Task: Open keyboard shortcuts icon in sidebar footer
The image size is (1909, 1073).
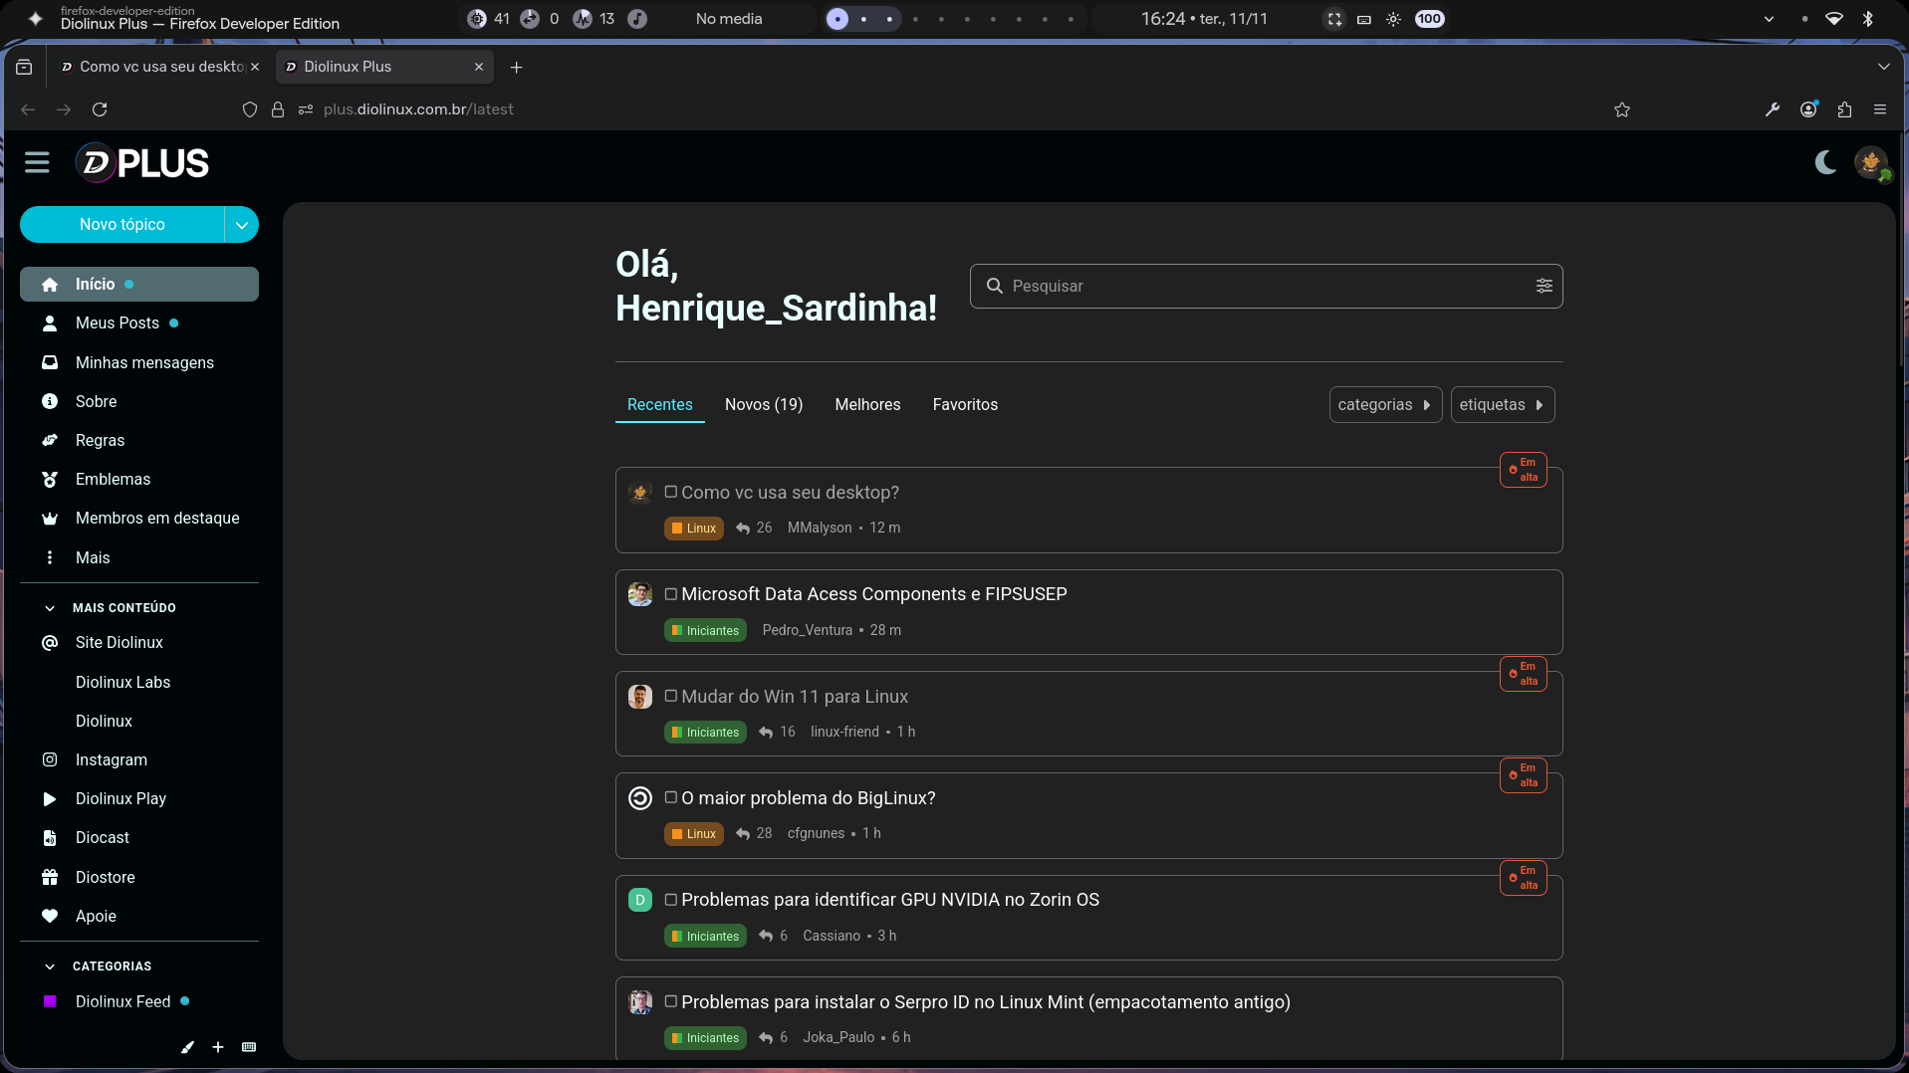Action: click(249, 1047)
